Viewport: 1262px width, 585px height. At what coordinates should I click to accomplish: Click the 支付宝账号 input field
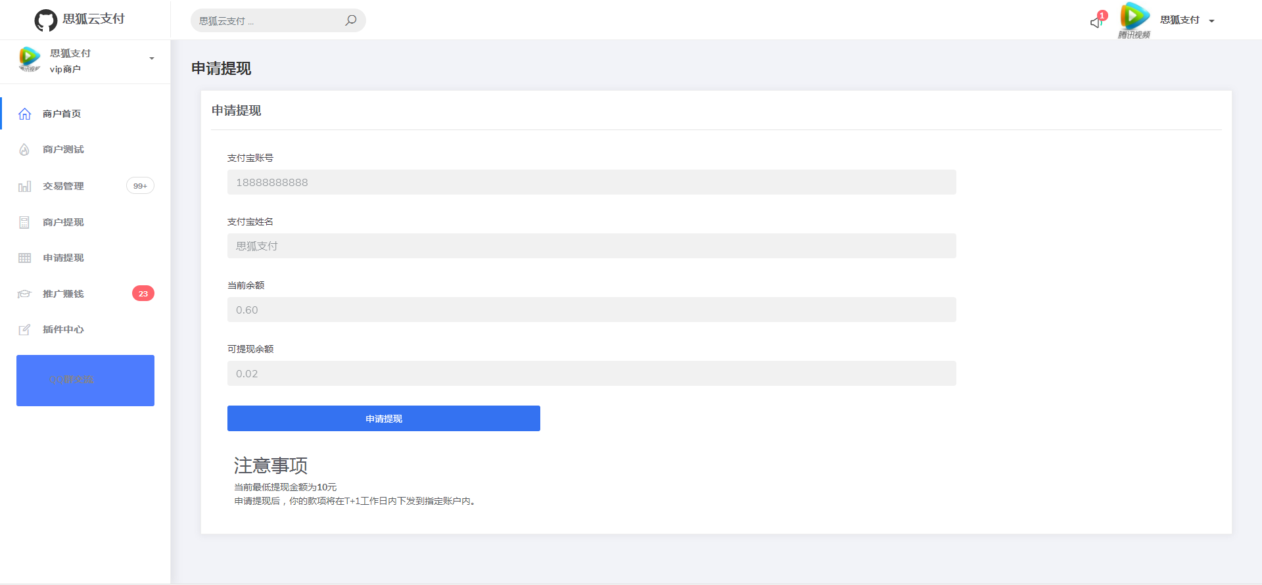coord(592,182)
